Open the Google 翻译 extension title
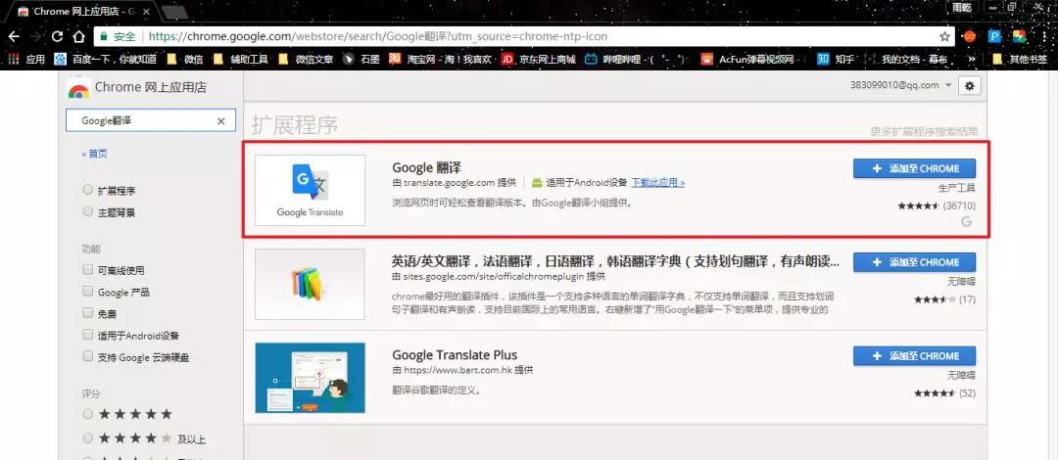 (x=426, y=167)
